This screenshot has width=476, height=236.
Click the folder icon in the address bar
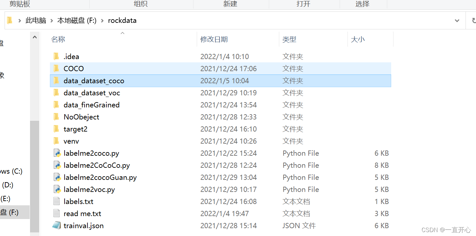[10, 20]
